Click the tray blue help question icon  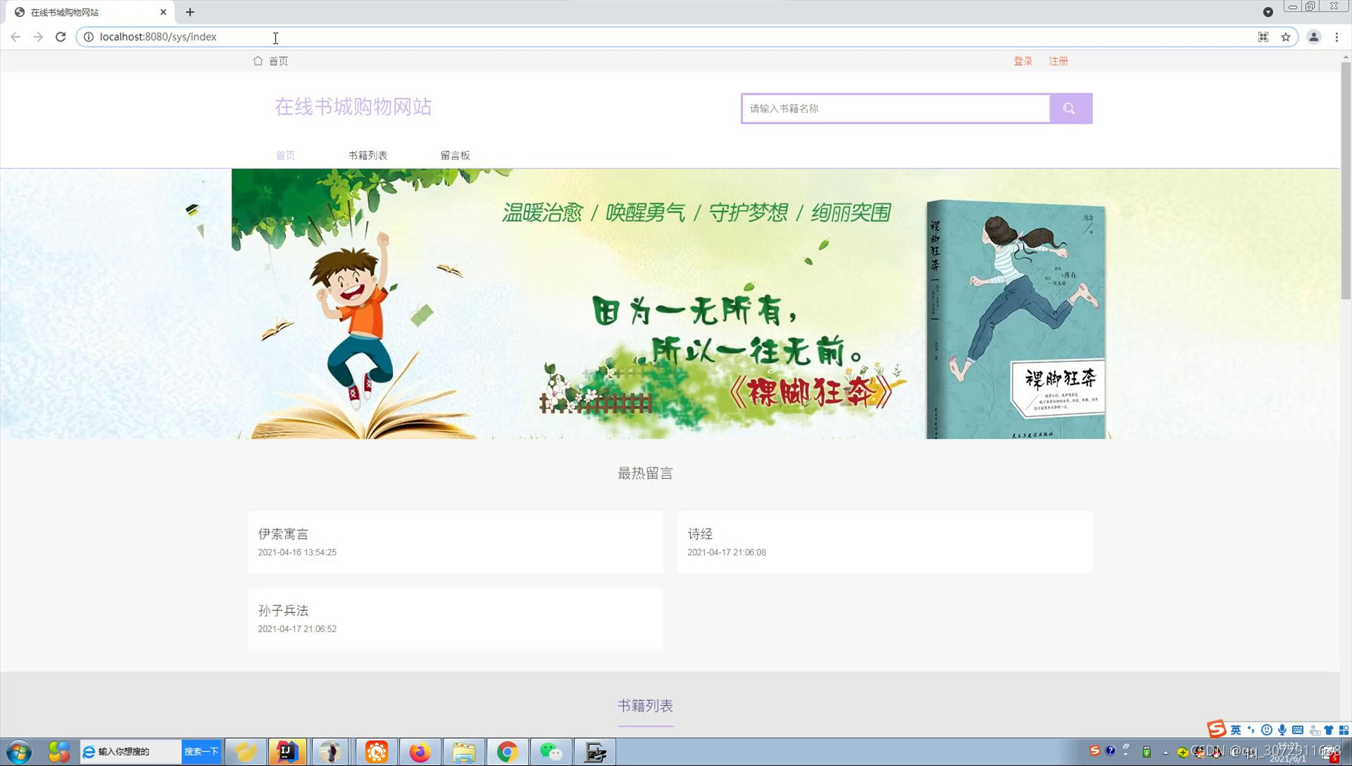click(x=1110, y=751)
